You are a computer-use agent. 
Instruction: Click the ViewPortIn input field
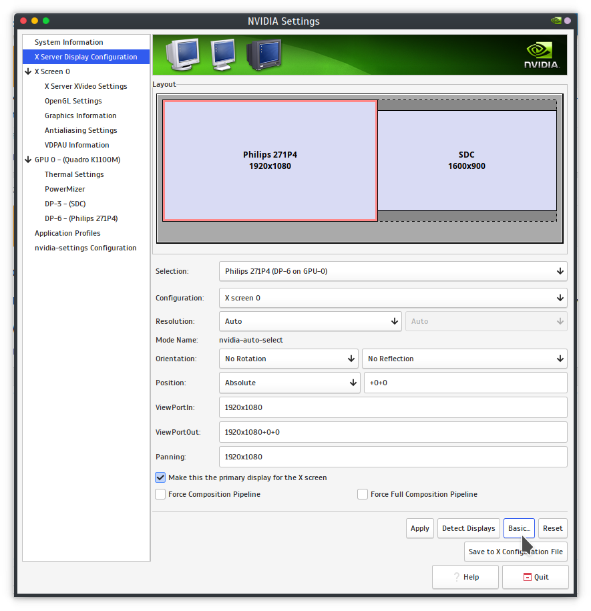(393, 407)
